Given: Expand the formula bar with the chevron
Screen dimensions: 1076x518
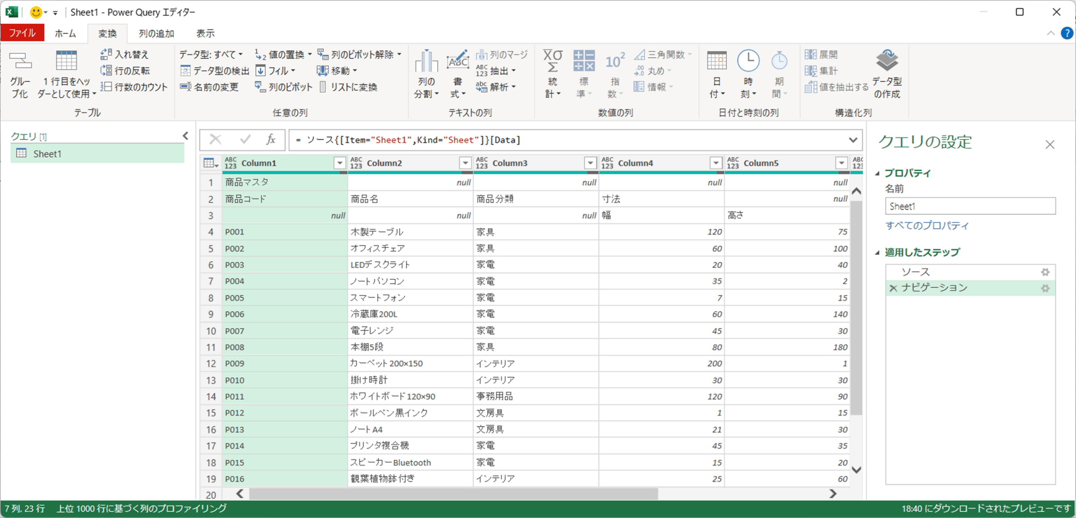Looking at the screenshot, I should [x=853, y=140].
